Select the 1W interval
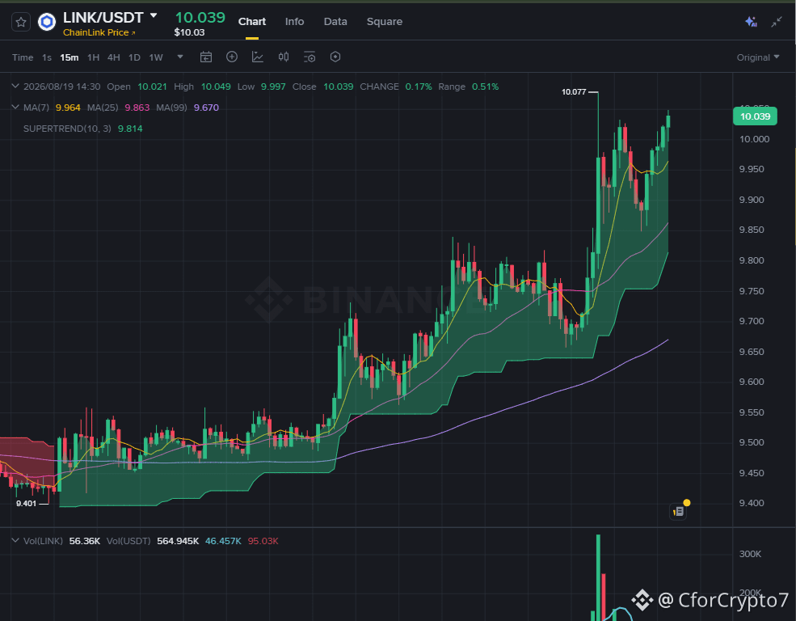 point(156,57)
